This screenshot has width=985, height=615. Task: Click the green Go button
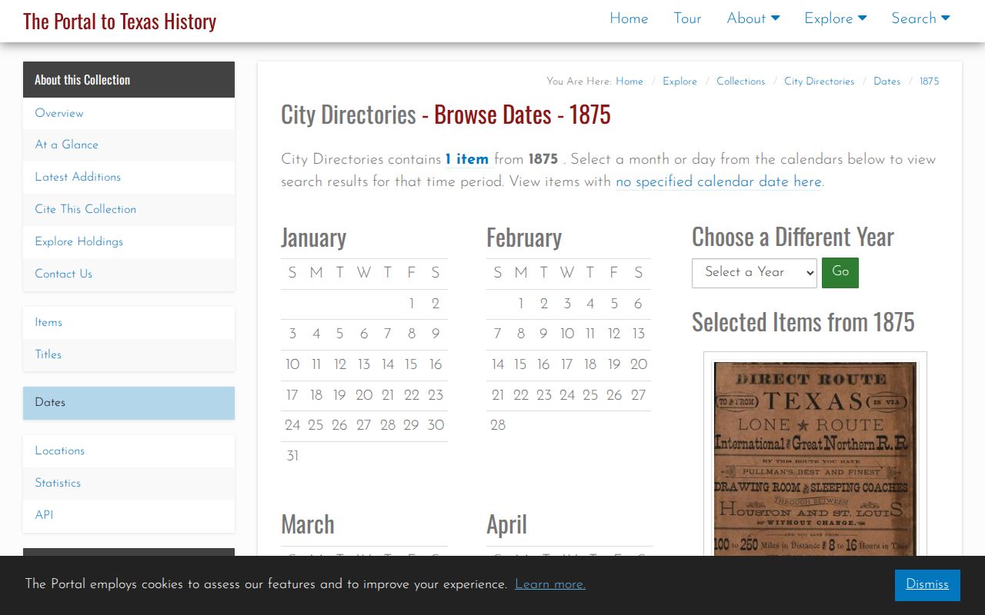pos(840,273)
